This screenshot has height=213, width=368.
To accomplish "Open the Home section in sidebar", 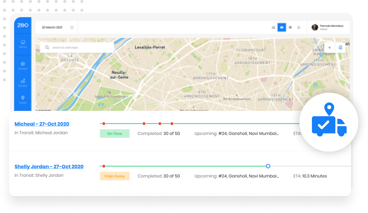I will [x=23, y=44].
